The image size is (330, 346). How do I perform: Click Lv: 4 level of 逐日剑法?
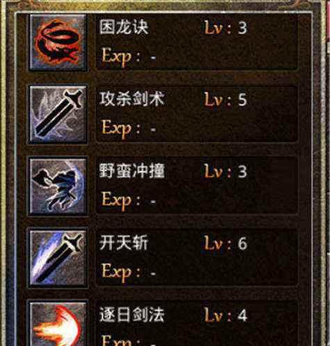[226, 315]
